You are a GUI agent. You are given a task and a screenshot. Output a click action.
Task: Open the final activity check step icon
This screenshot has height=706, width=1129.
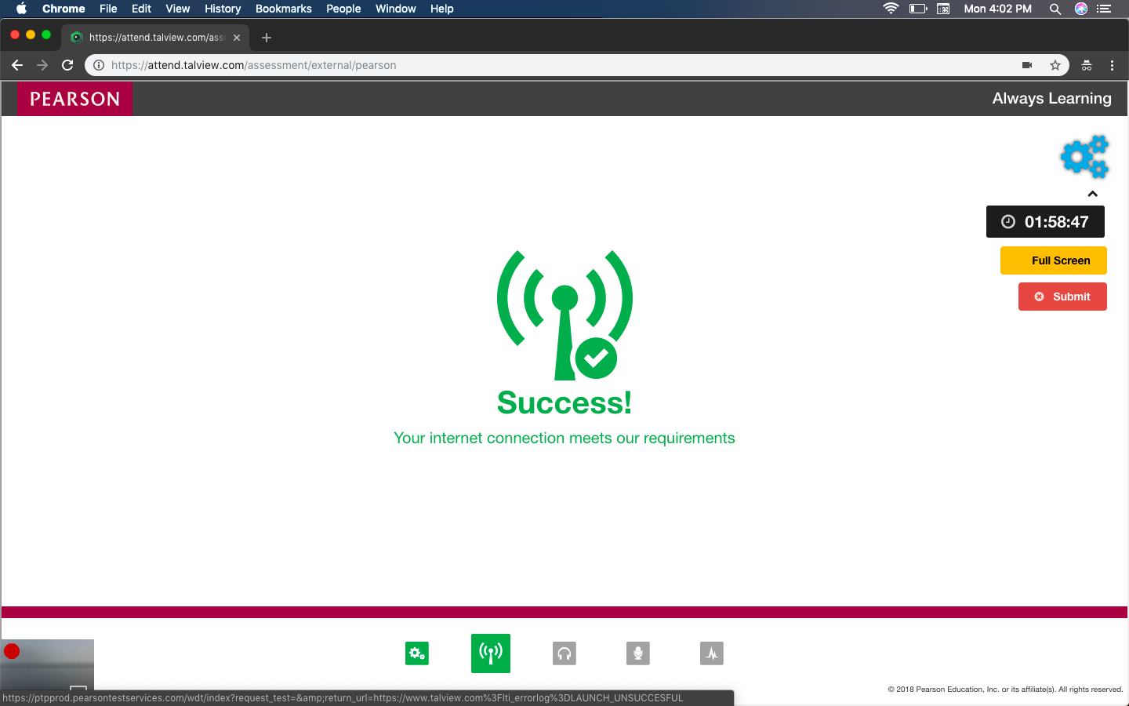click(712, 653)
